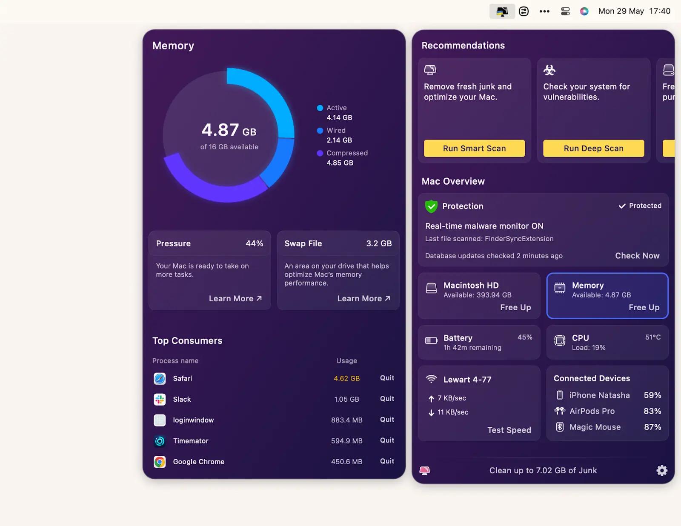Click the Mon 29 May clock in menu bar

633,11
